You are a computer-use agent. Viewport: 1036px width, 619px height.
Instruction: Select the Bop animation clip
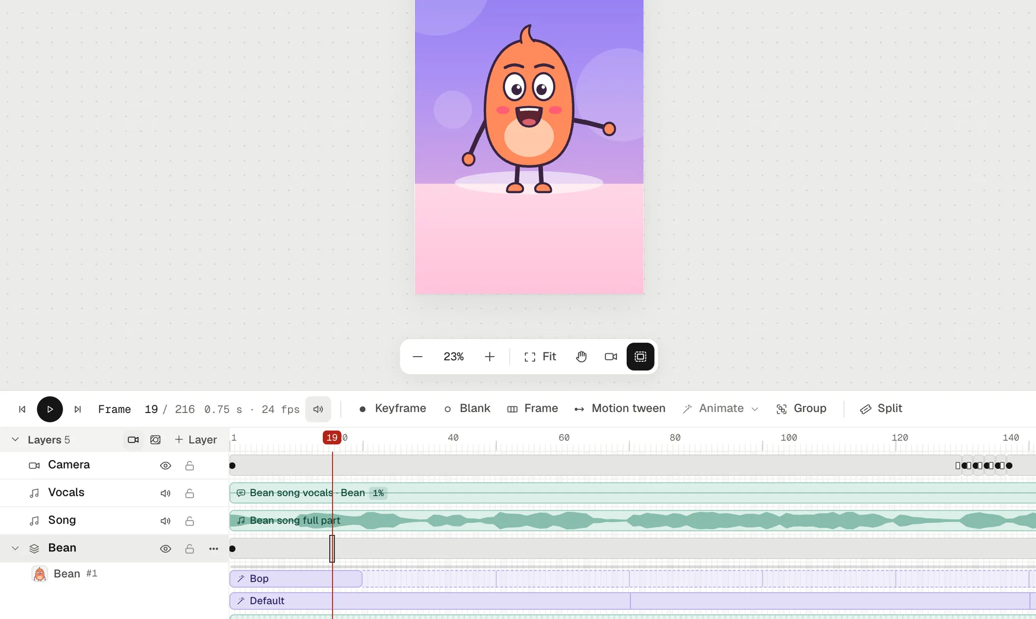coord(296,579)
